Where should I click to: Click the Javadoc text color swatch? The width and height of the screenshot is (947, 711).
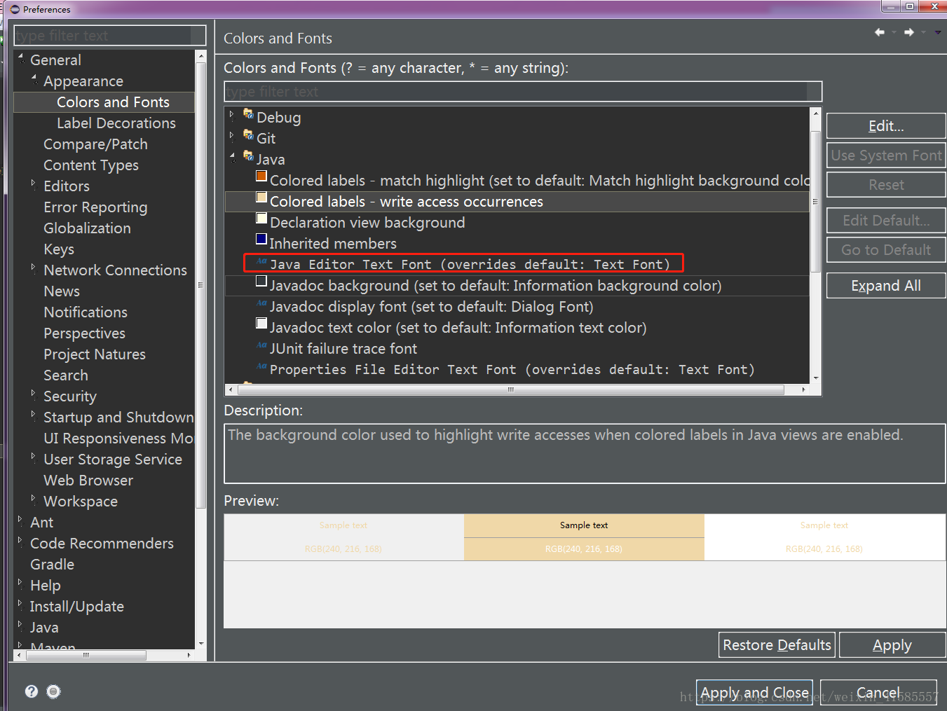(x=261, y=323)
